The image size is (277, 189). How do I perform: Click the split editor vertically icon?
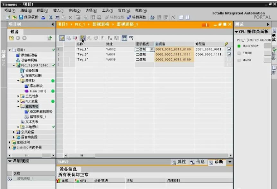(188, 17)
